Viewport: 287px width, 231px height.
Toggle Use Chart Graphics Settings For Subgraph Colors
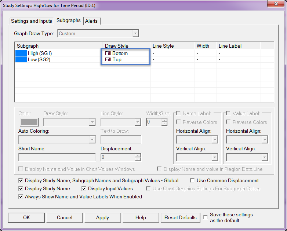(x=148, y=188)
